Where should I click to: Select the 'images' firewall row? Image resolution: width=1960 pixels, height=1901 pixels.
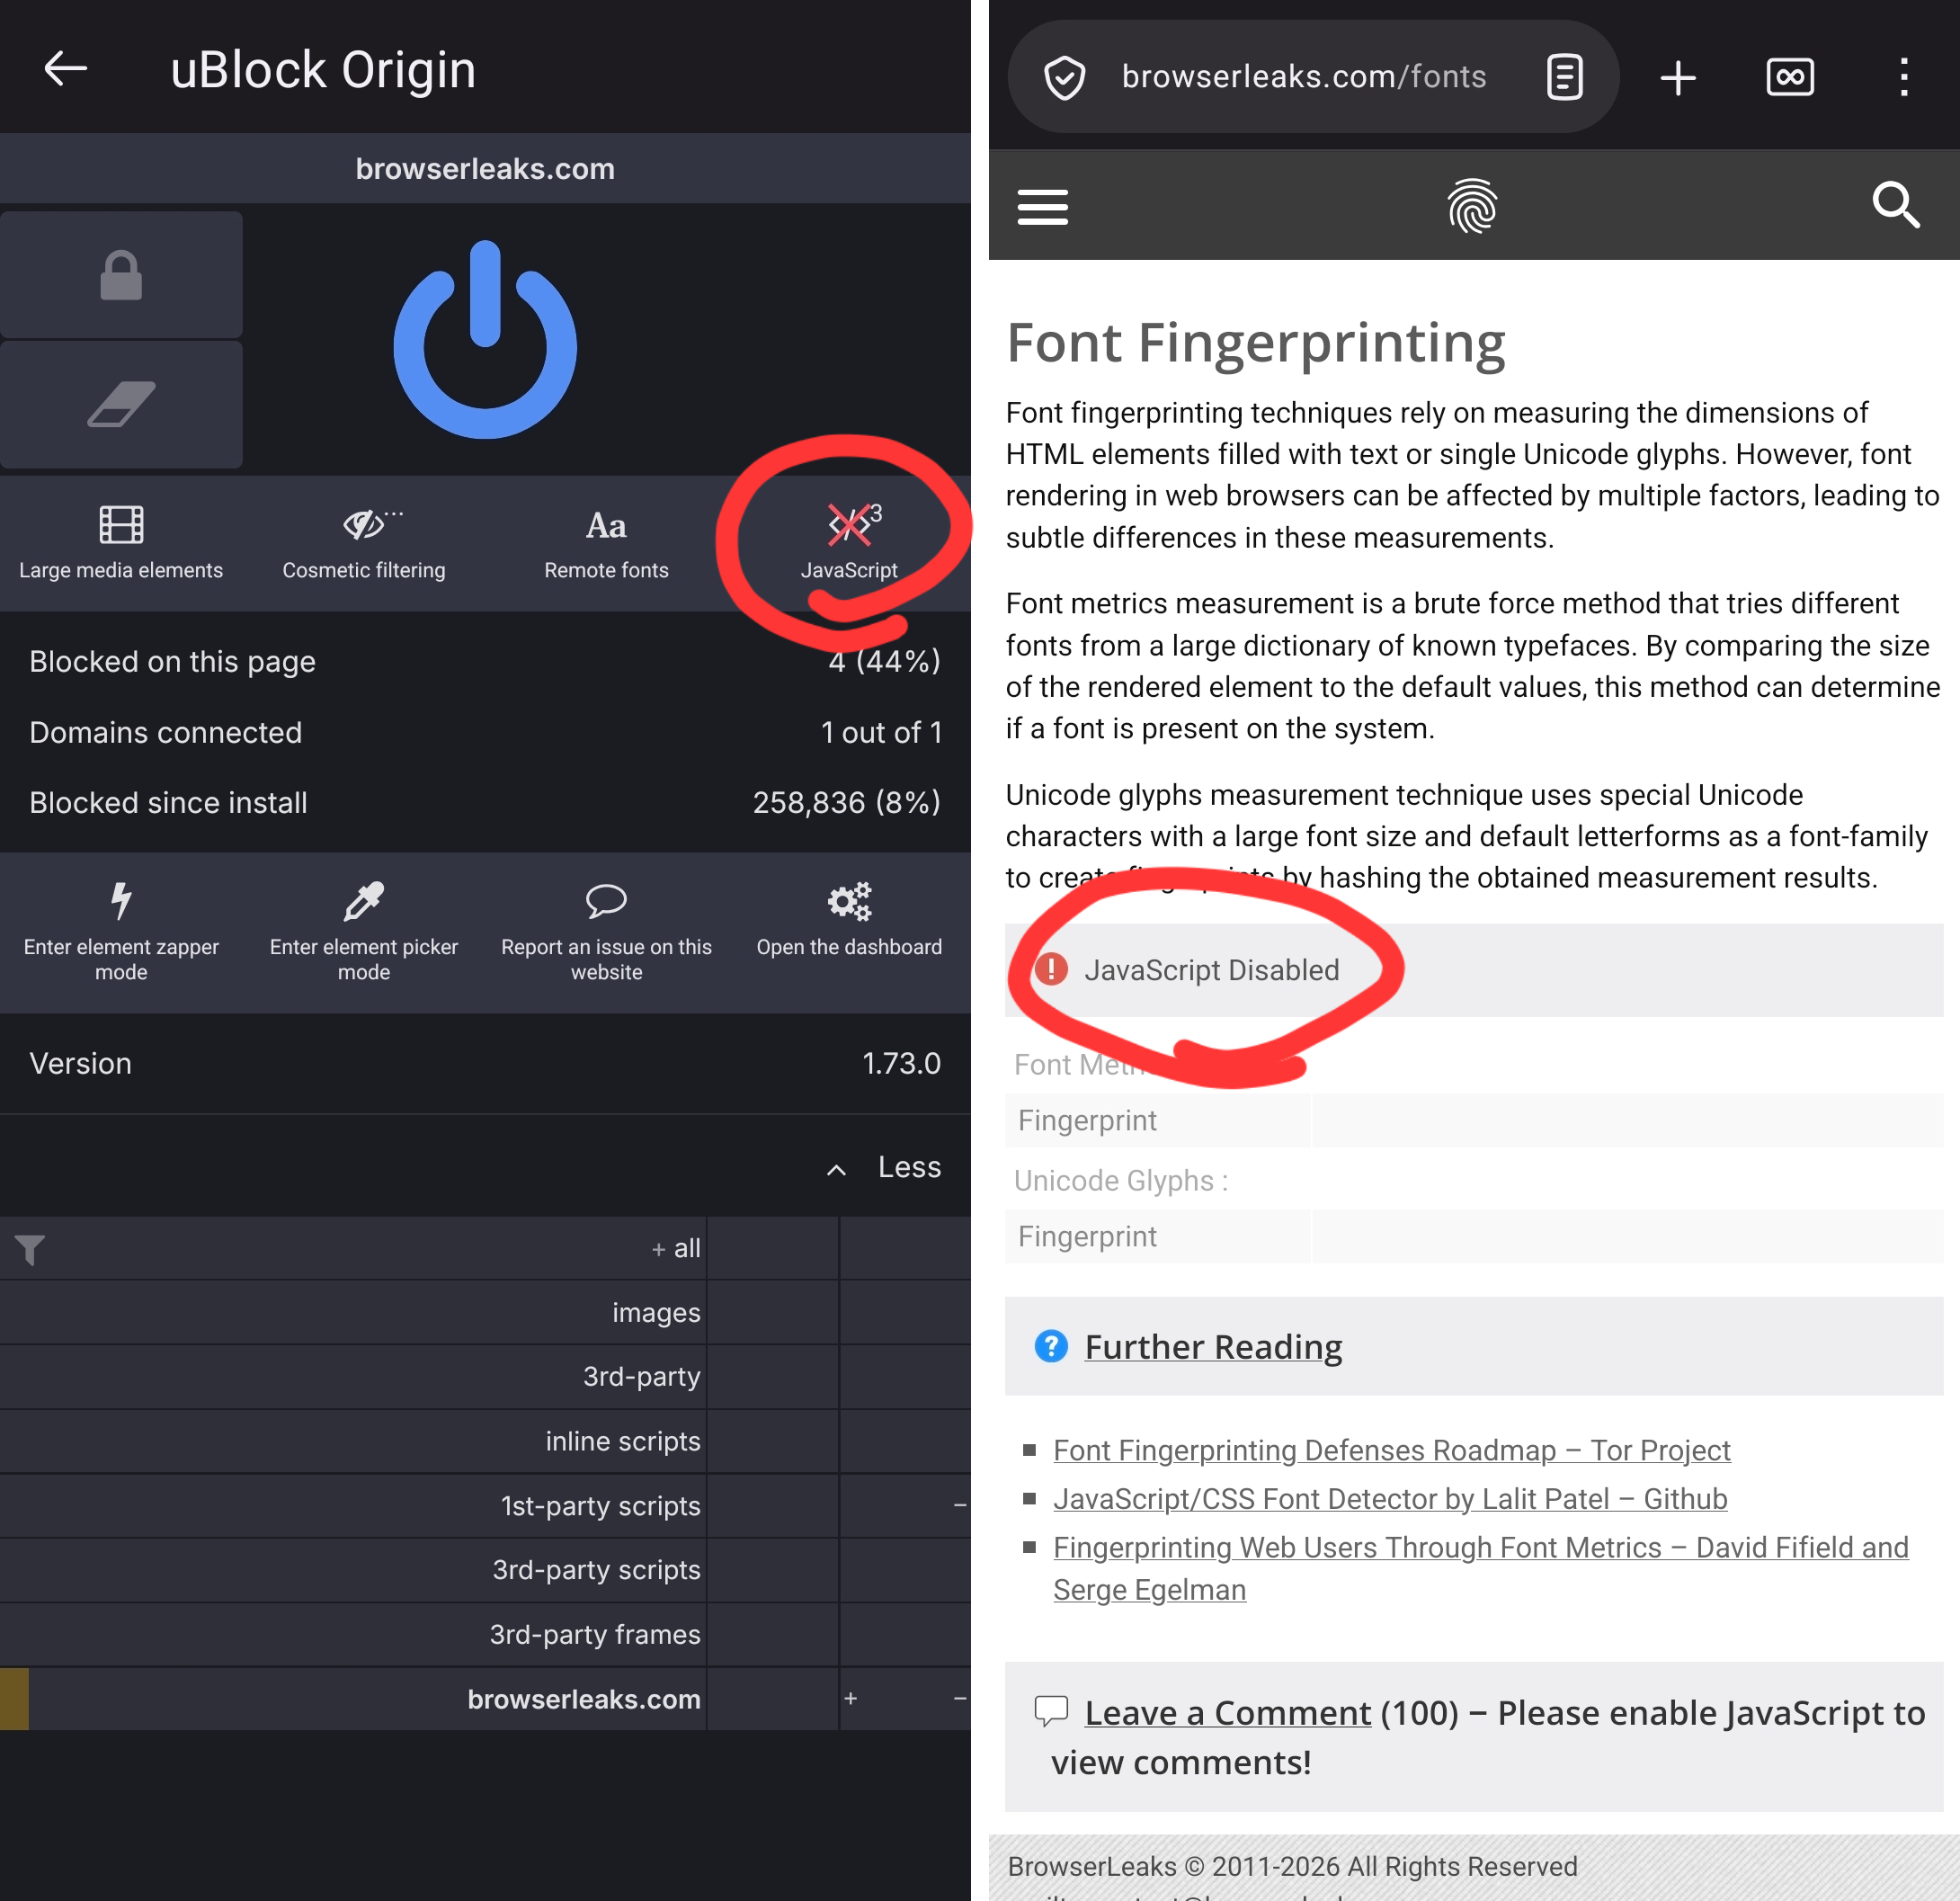pyautogui.click(x=485, y=1312)
